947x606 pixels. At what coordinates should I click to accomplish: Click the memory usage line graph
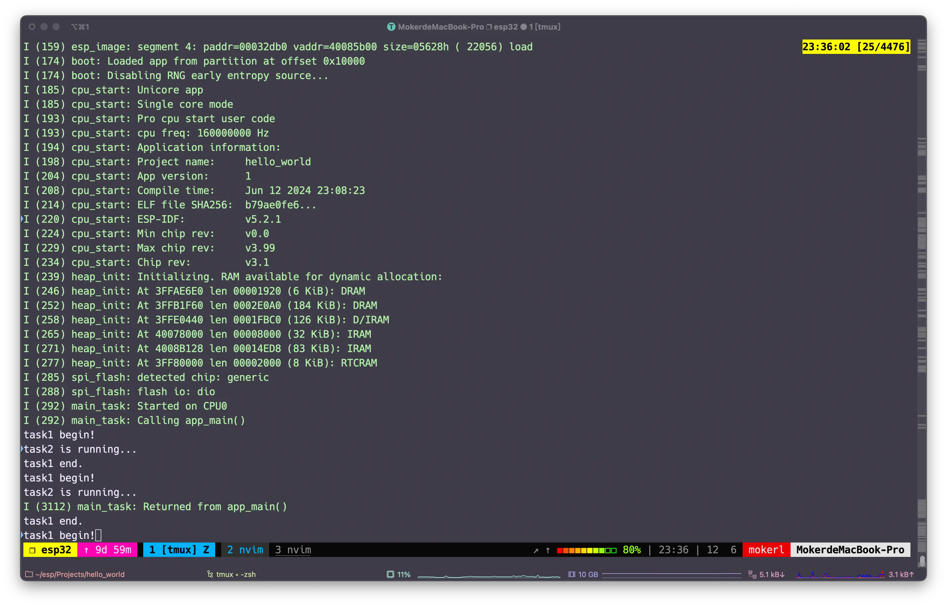(671, 575)
